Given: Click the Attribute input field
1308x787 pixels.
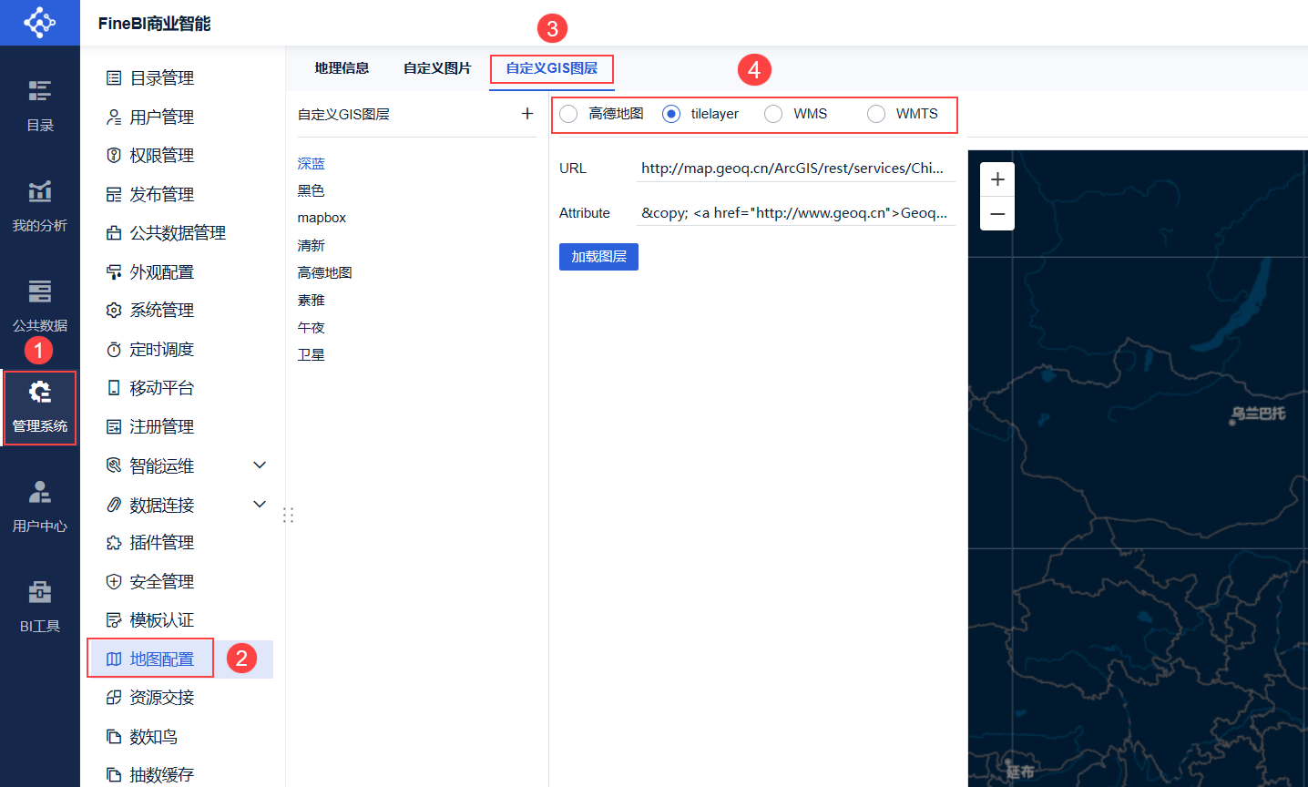Looking at the screenshot, I should (x=795, y=213).
